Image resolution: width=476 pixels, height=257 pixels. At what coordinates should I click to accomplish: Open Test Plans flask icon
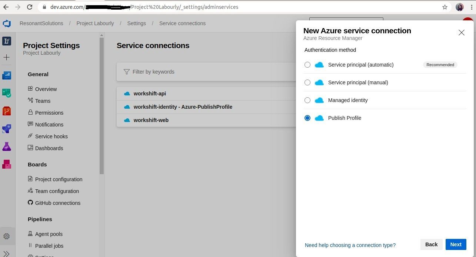click(7, 146)
